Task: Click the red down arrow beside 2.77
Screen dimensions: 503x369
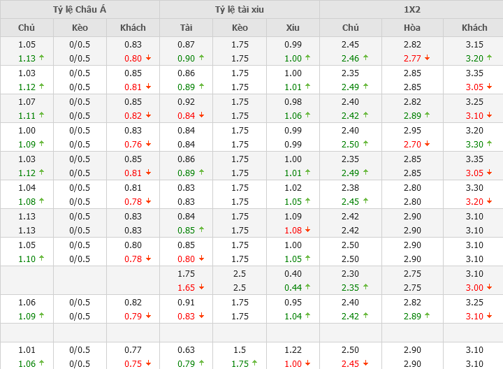Action: pos(427,59)
